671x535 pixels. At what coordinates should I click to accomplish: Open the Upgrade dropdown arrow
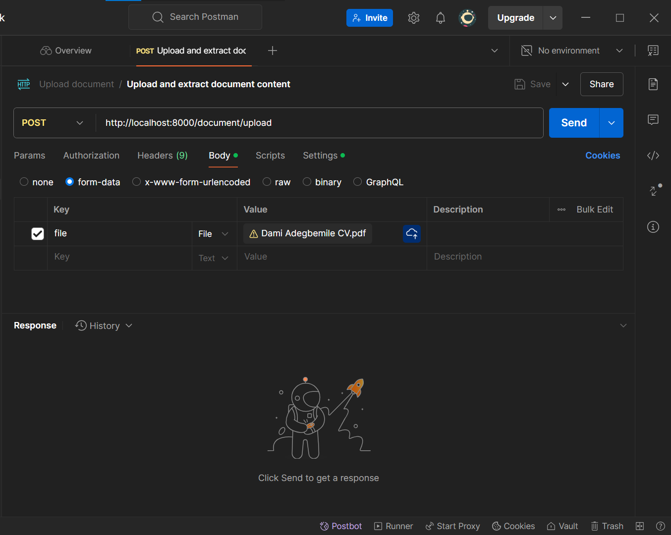tap(553, 18)
